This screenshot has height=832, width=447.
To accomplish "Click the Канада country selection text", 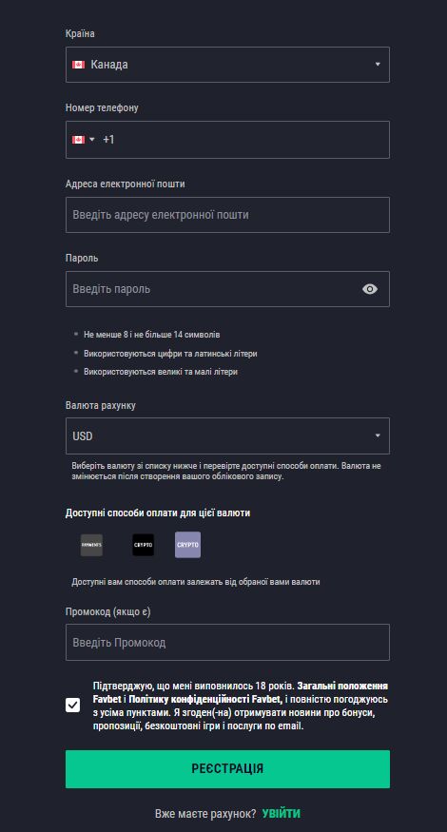I will (x=109, y=65).
